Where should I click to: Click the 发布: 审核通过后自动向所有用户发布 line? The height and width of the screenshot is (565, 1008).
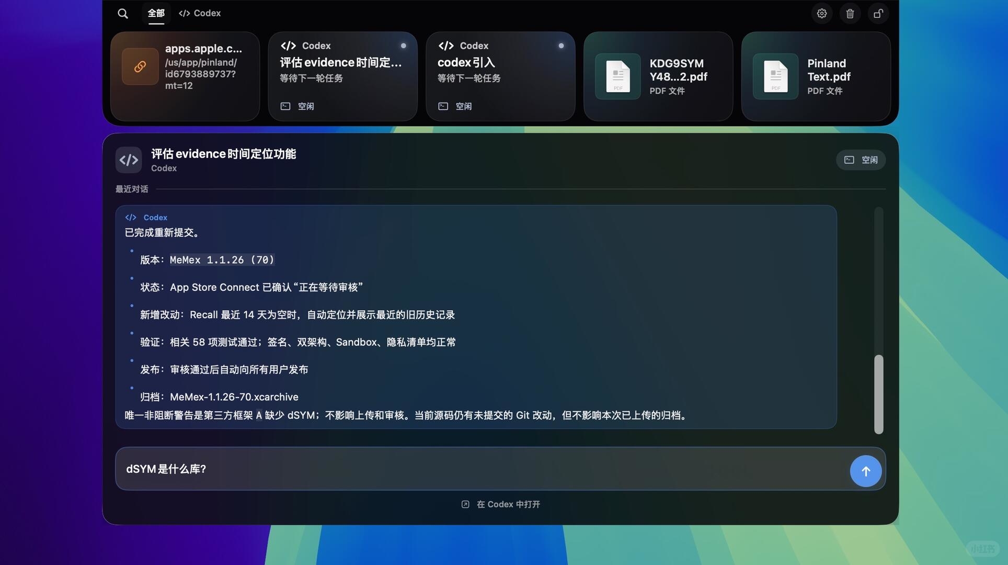click(224, 370)
